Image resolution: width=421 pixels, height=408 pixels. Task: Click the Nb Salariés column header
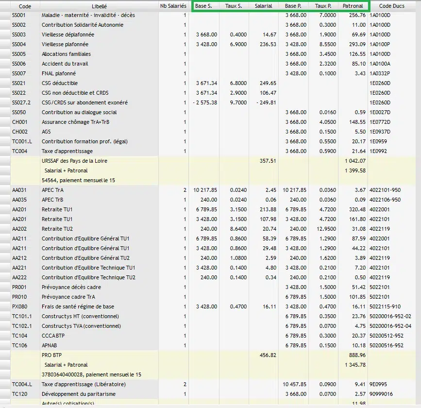[x=174, y=6]
